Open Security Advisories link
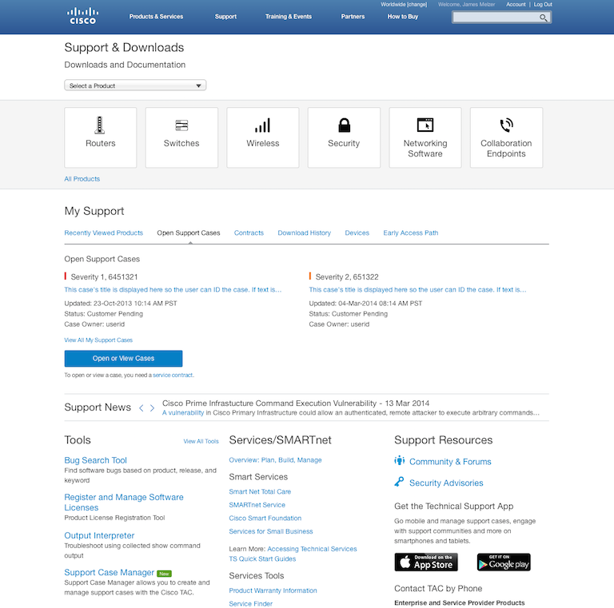Viewport: 614px width, 608px height. [446, 483]
